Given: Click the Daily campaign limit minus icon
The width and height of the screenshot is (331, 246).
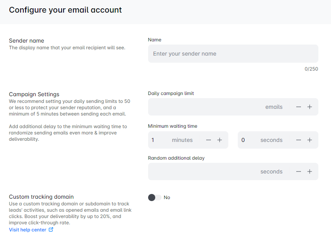Looking at the screenshot, I should pos(299,107).
